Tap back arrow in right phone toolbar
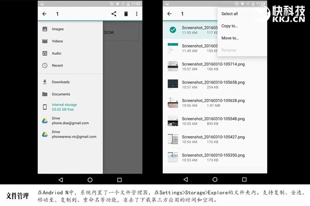The height and width of the screenshot is (206, 310). click(x=169, y=14)
